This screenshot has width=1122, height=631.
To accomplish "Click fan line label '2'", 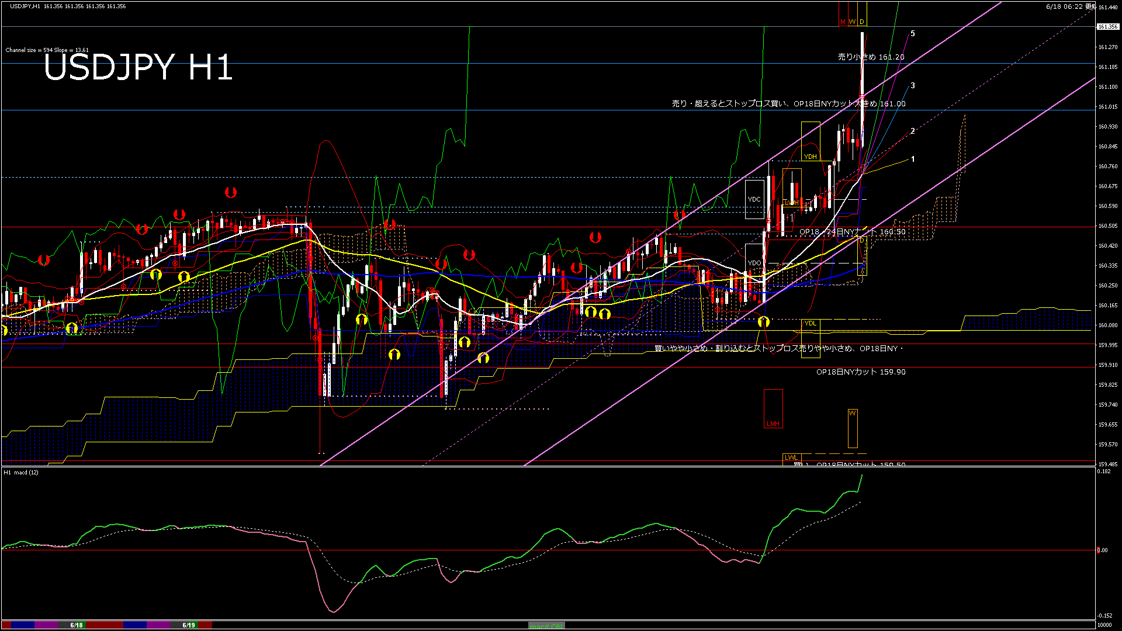I will click(913, 131).
